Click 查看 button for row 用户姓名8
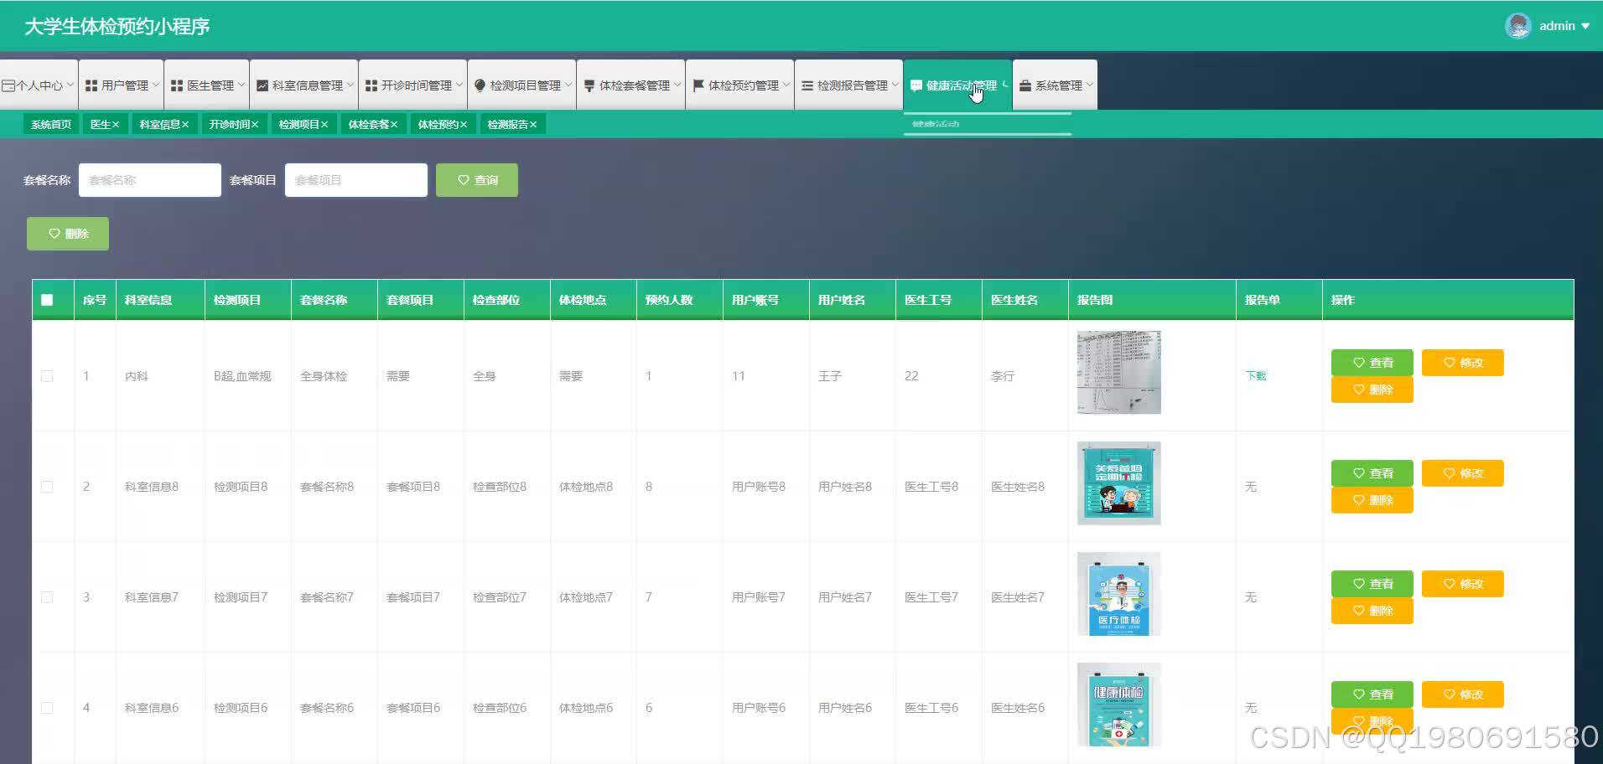 tap(1372, 473)
